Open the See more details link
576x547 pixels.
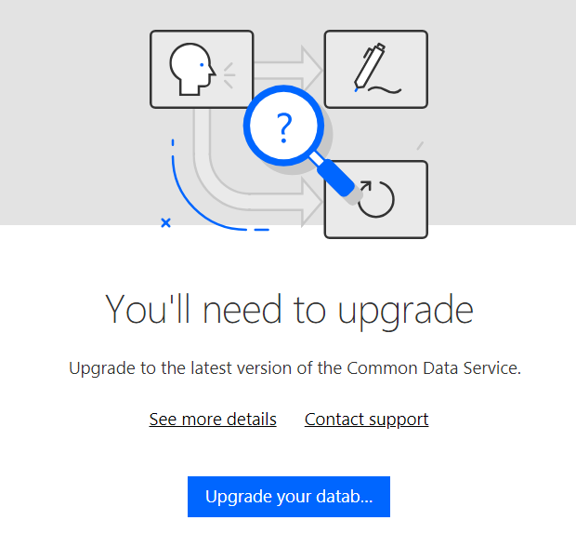click(x=213, y=420)
